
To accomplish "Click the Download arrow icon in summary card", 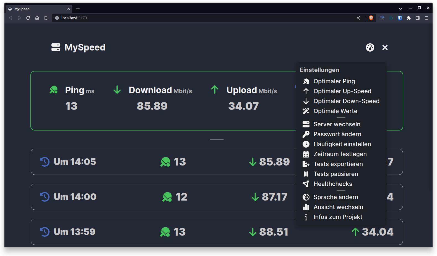I will [117, 90].
